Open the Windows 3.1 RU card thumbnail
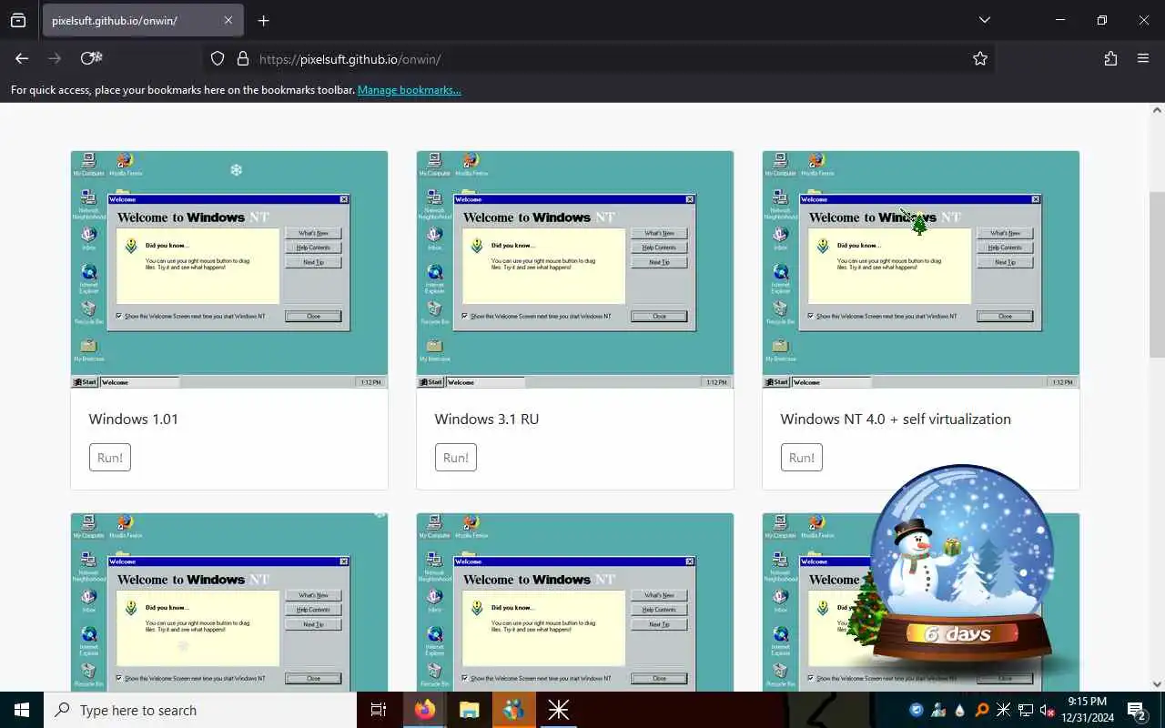The width and height of the screenshot is (1165, 728). (x=575, y=269)
